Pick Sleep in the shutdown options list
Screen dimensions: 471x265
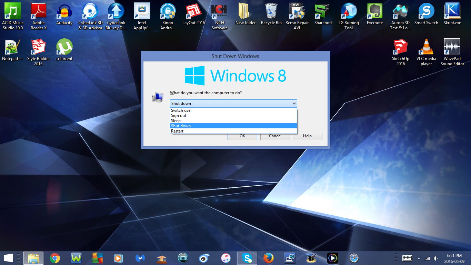[233, 121]
